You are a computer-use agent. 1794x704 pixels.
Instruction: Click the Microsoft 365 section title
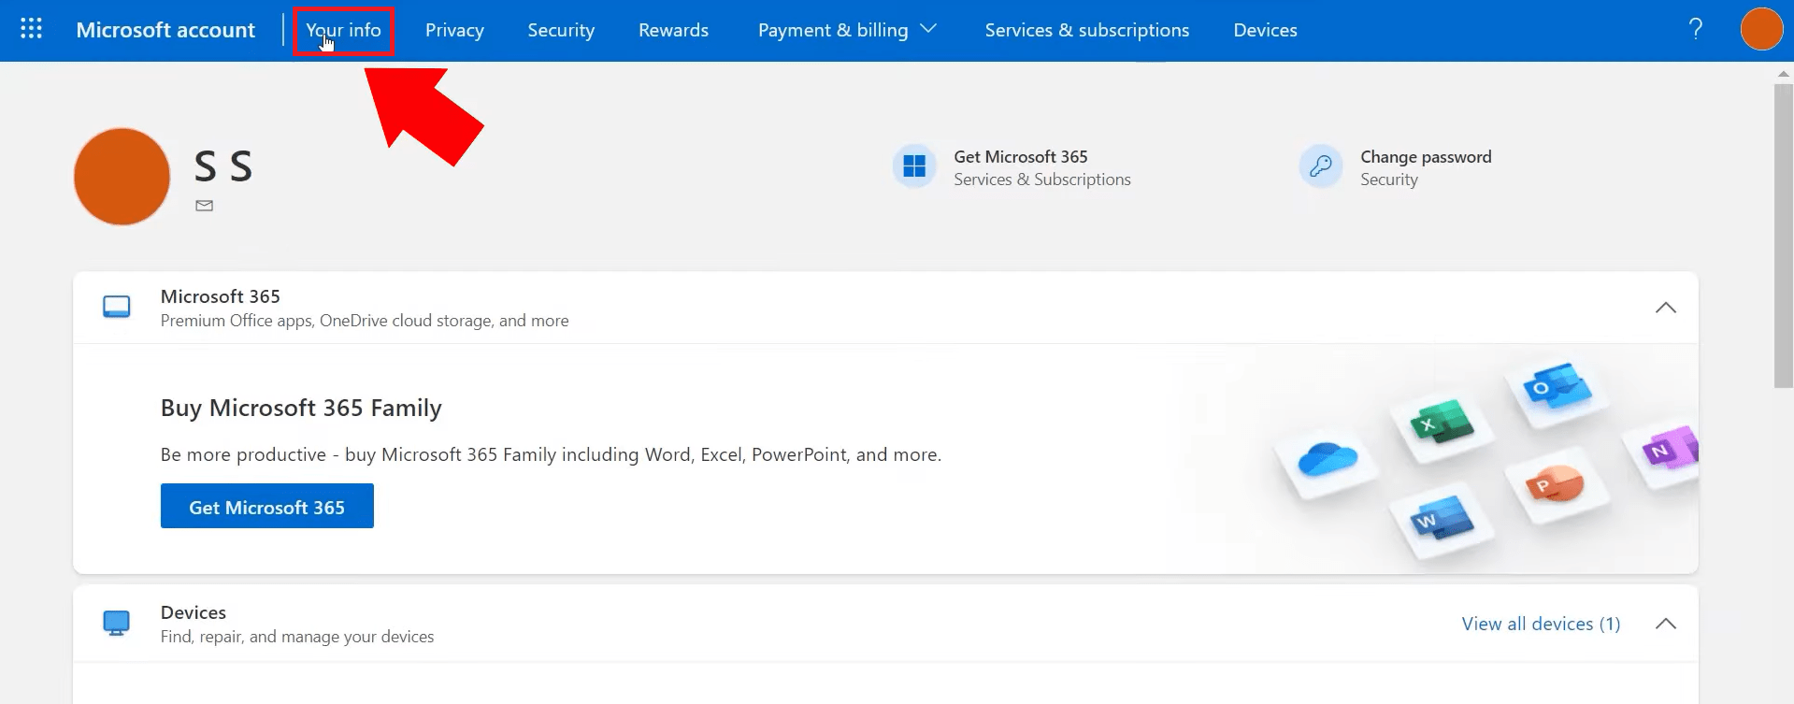coord(221,296)
